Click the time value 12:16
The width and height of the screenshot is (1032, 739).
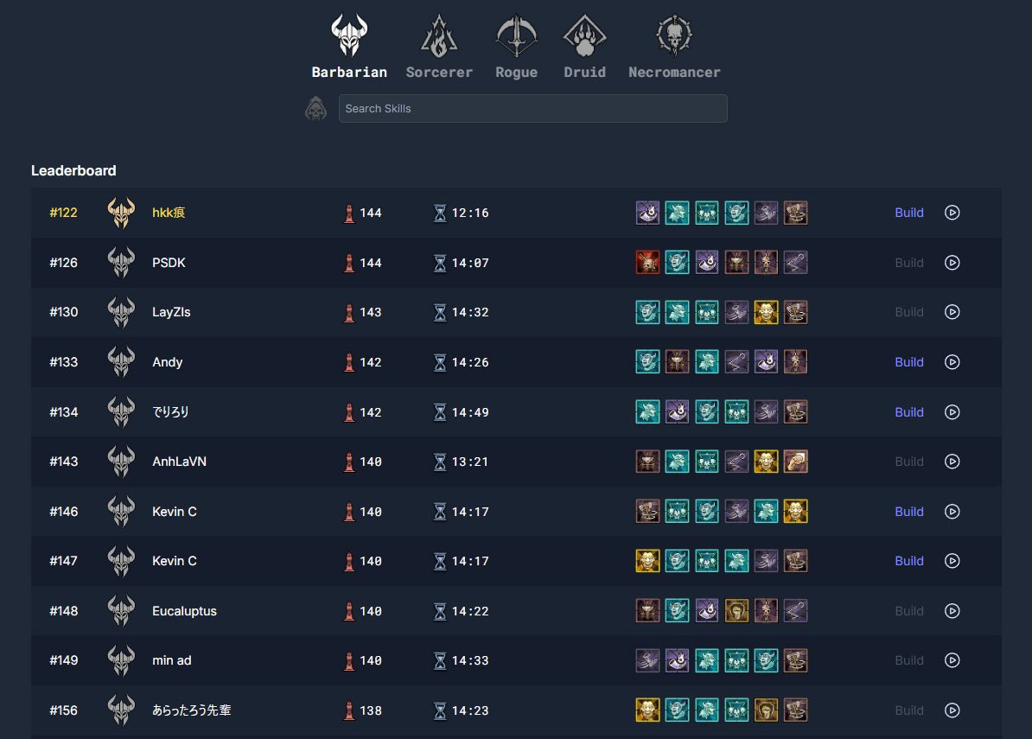tap(470, 213)
